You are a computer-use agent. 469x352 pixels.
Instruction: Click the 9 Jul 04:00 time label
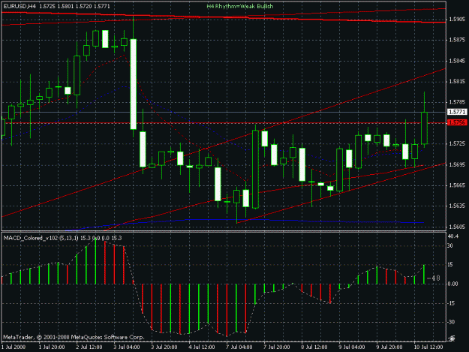(x=352, y=347)
